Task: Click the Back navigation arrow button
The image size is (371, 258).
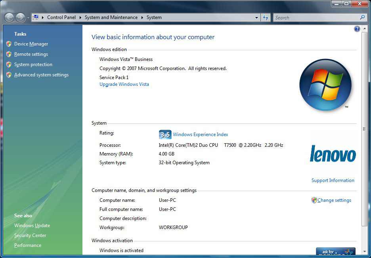Action: point(9,17)
